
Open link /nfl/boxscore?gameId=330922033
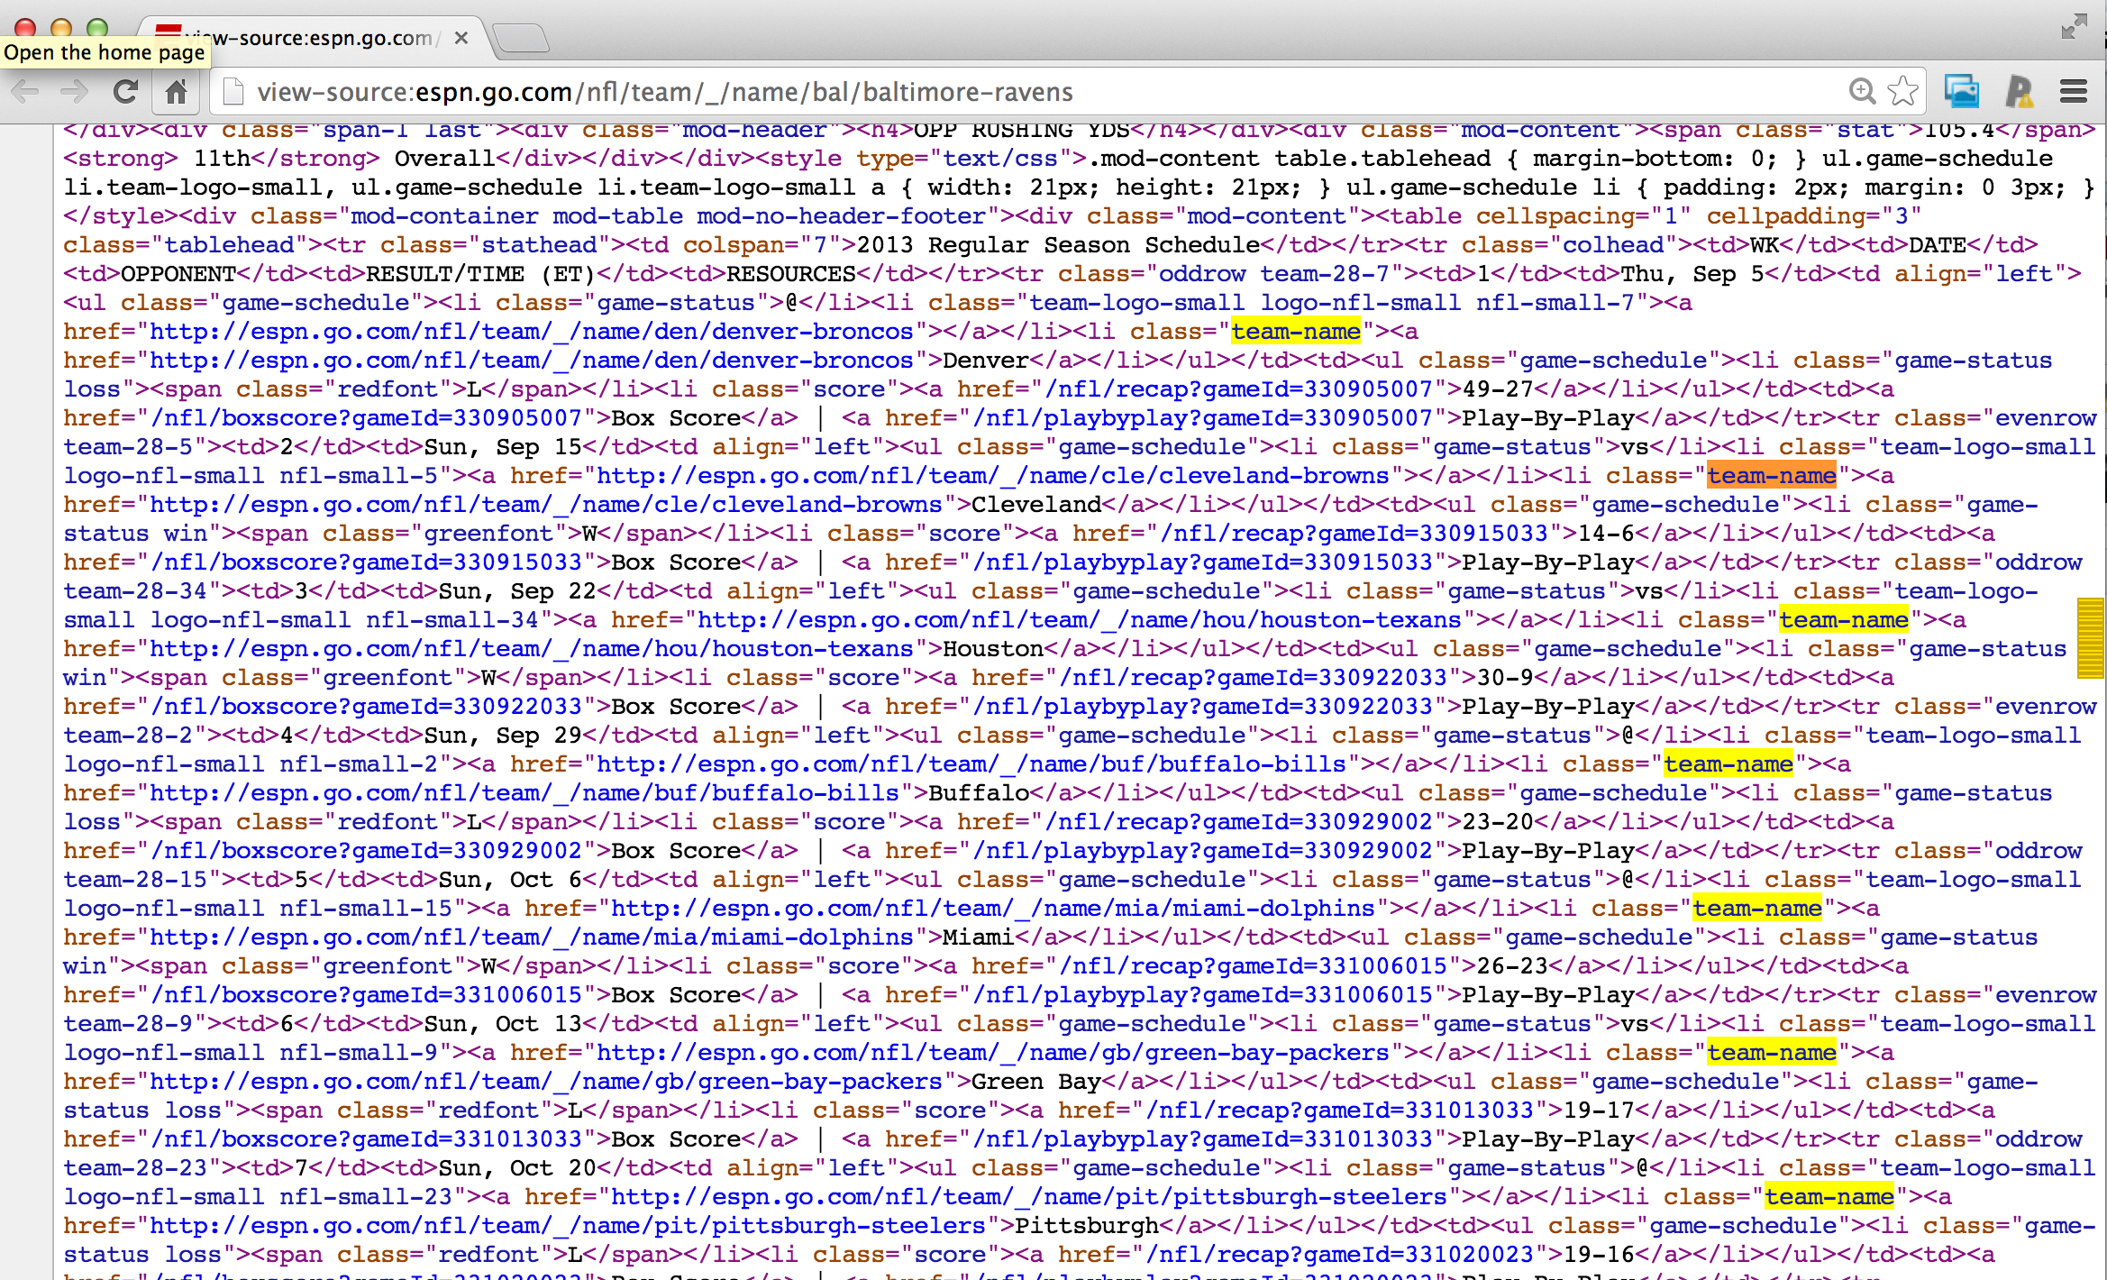[x=366, y=707]
